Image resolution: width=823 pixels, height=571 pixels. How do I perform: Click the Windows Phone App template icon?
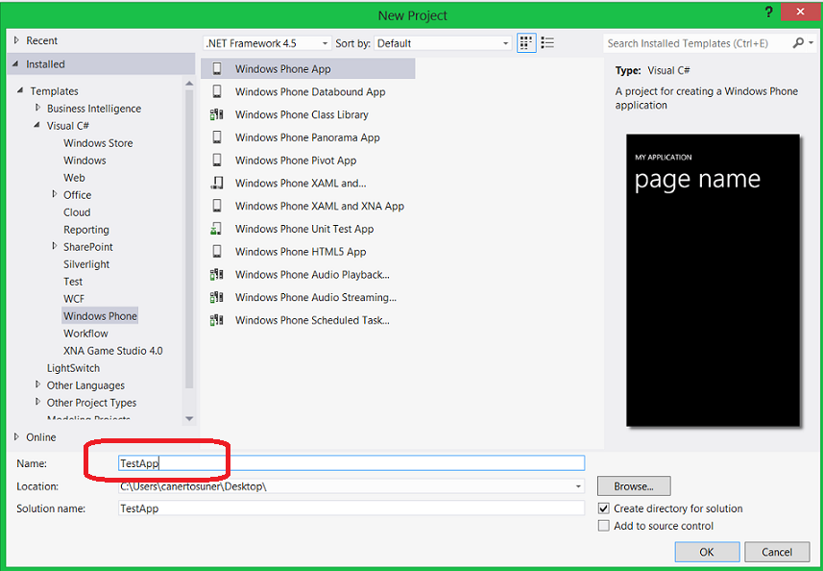pyautogui.click(x=217, y=69)
